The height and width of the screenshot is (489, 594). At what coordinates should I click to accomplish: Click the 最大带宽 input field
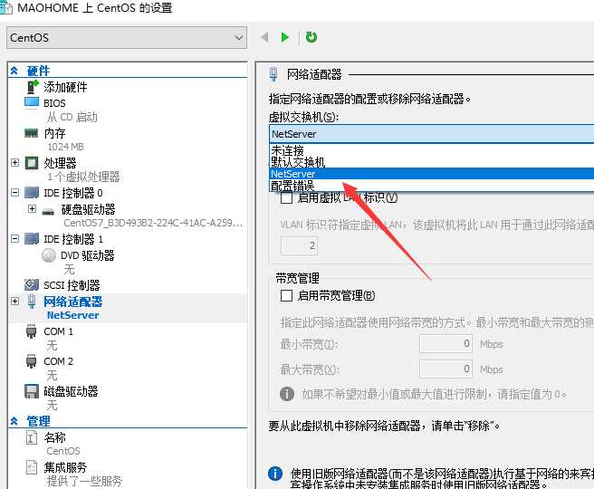(445, 369)
